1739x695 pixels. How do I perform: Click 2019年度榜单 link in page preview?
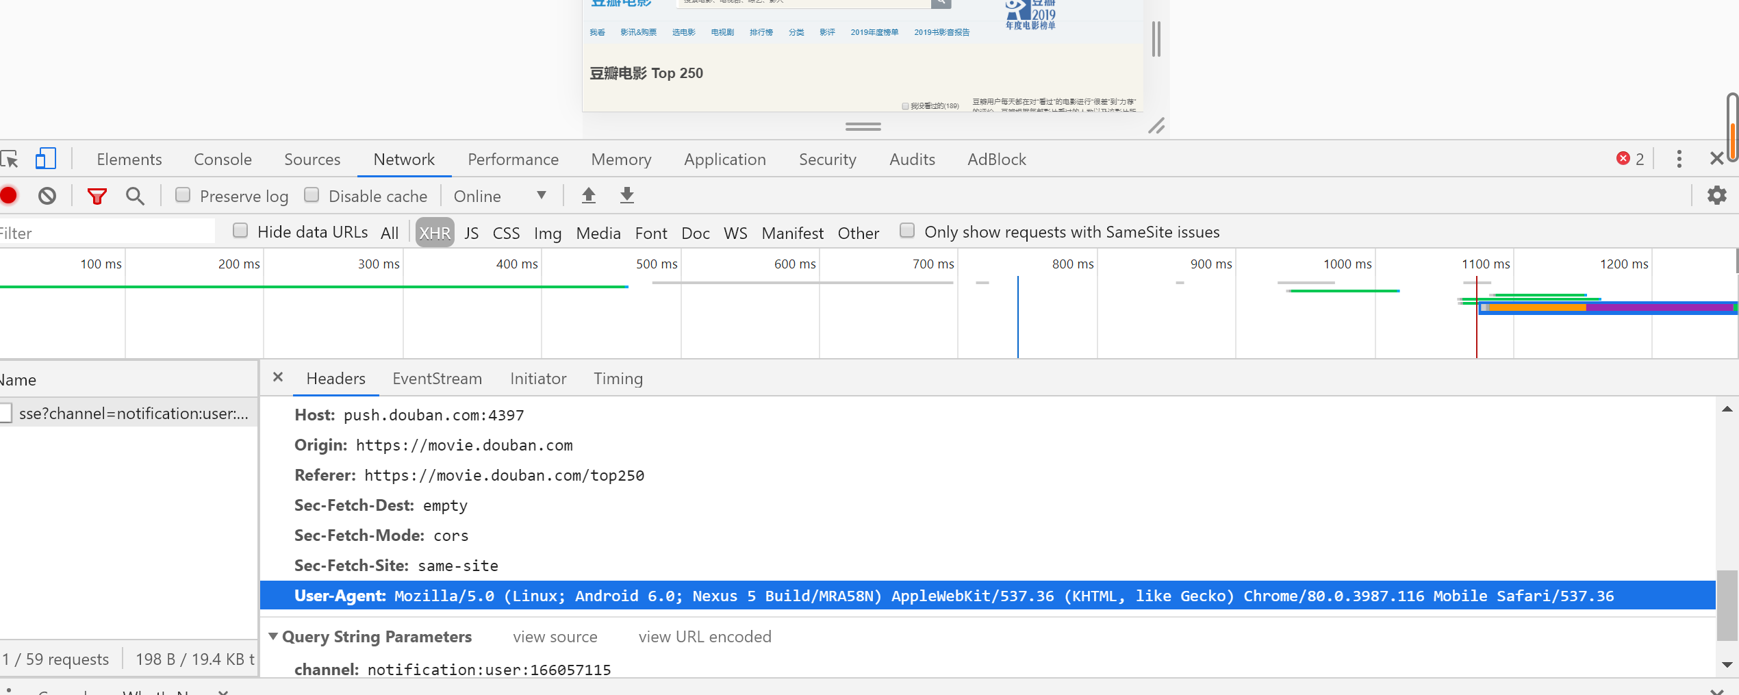pos(874,32)
